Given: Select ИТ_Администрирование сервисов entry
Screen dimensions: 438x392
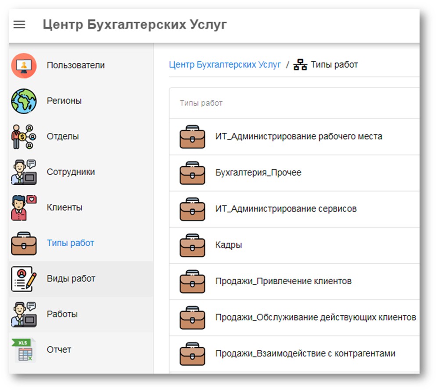Looking at the screenshot, I should tap(294, 209).
